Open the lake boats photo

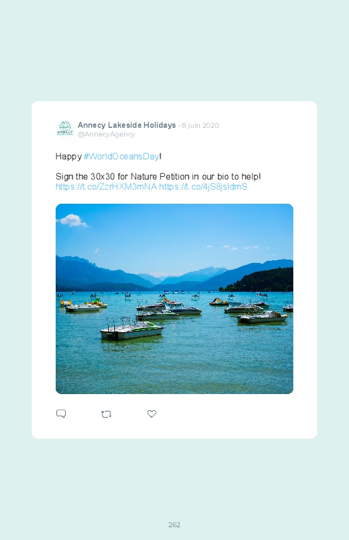click(x=174, y=299)
